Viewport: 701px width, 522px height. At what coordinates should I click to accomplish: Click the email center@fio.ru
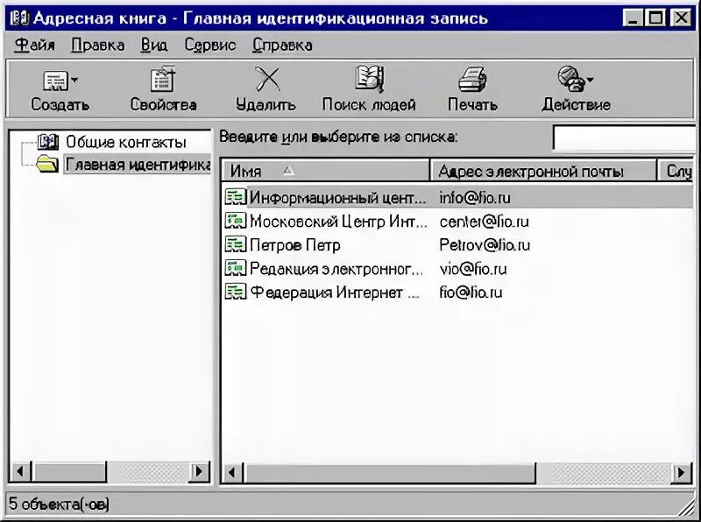click(x=485, y=222)
